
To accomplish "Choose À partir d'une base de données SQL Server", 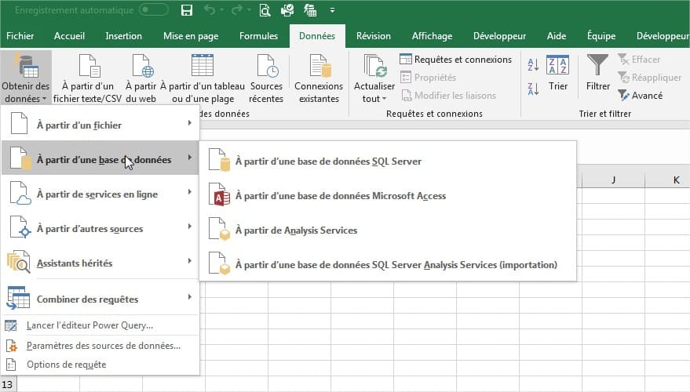I will tap(328, 162).
